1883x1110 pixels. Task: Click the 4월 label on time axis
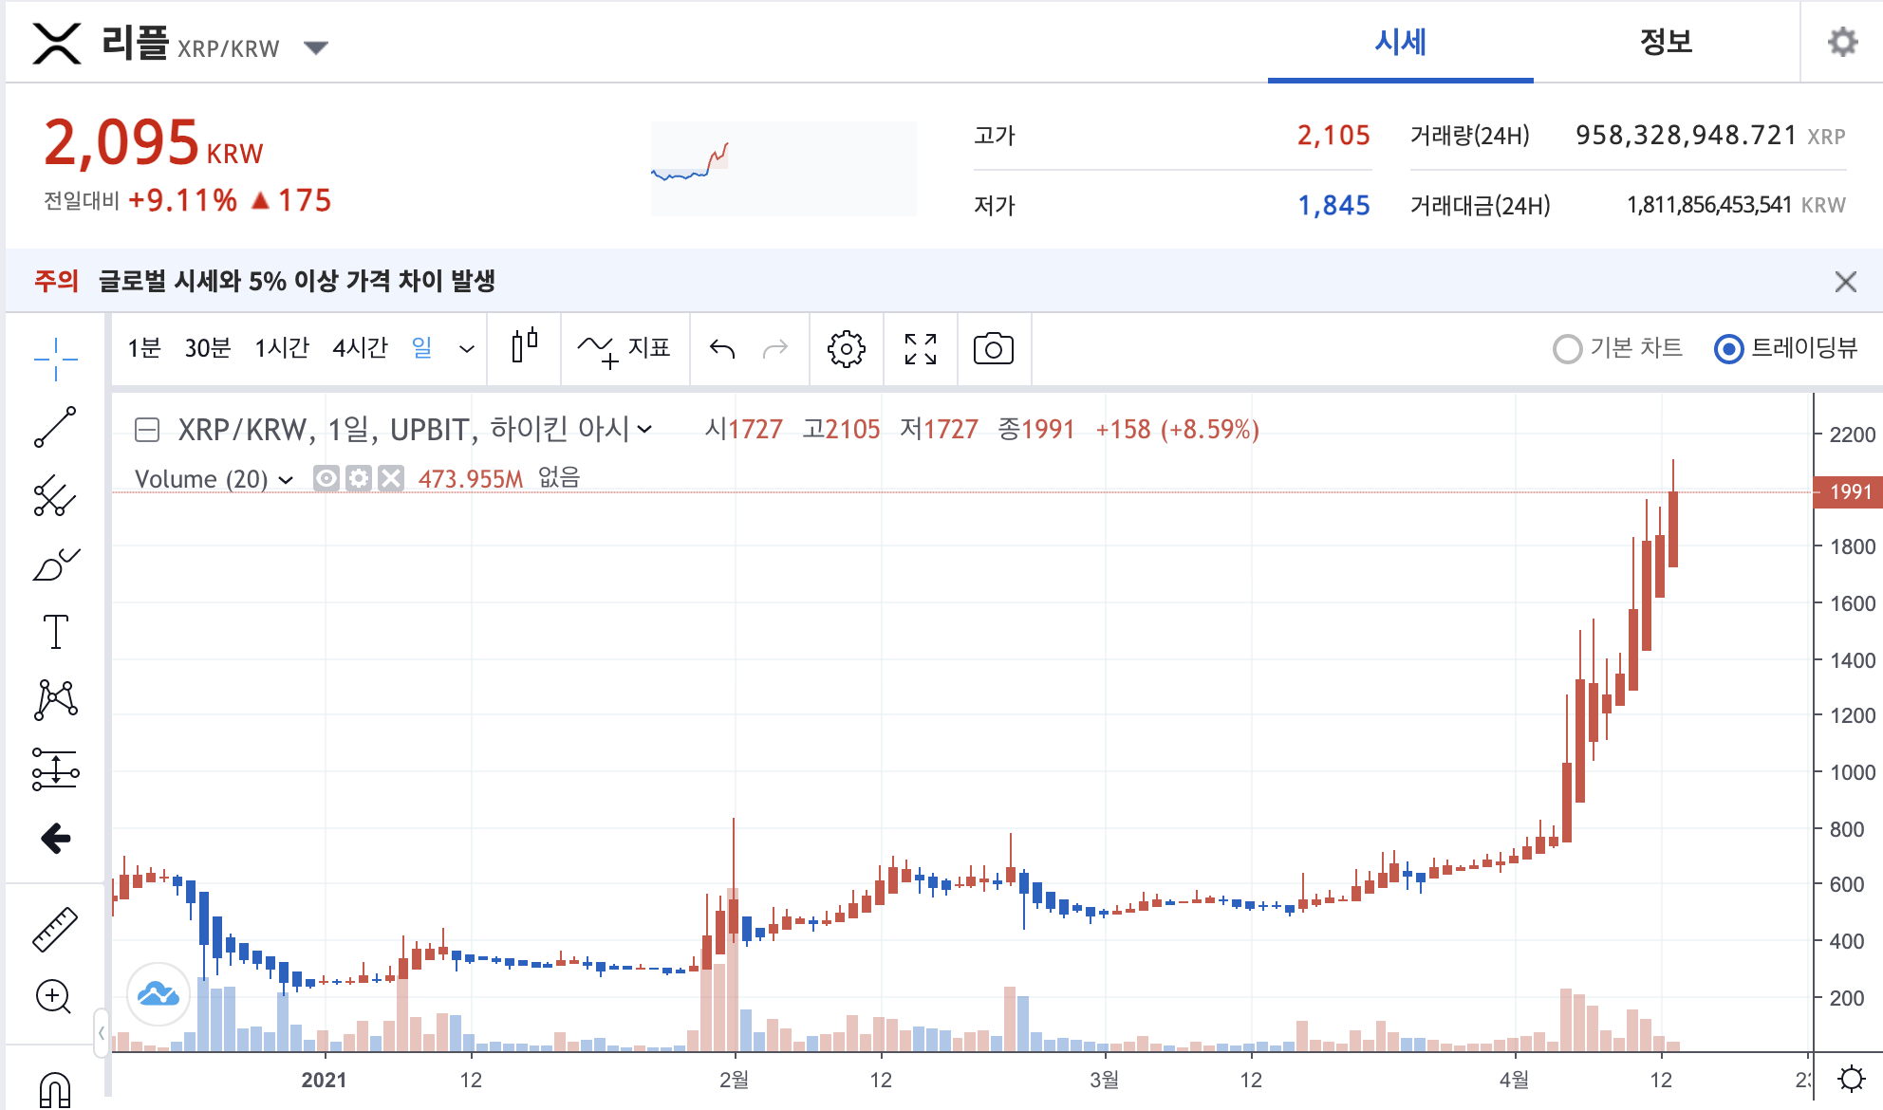pos(1515,1080)
